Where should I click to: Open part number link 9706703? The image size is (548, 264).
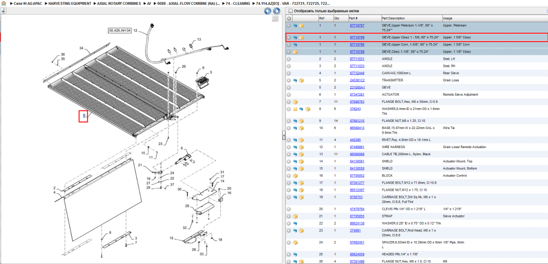pyautogui.click(x=356, y=197)
